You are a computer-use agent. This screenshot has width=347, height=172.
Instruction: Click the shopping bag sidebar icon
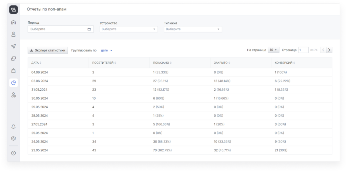[14, 70]
